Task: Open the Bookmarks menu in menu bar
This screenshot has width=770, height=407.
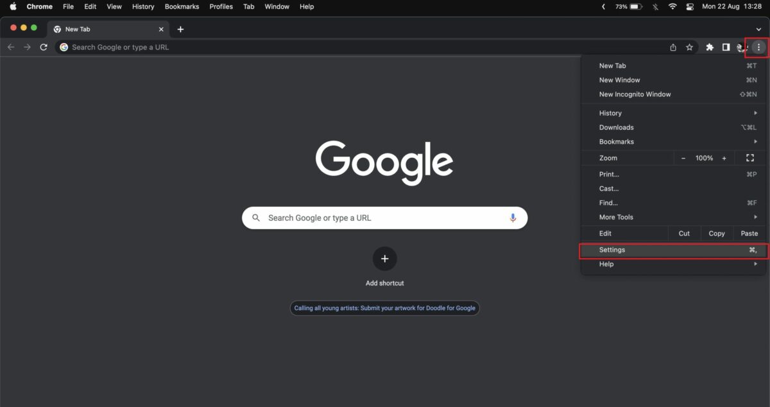Action: (x=182, y=6)
